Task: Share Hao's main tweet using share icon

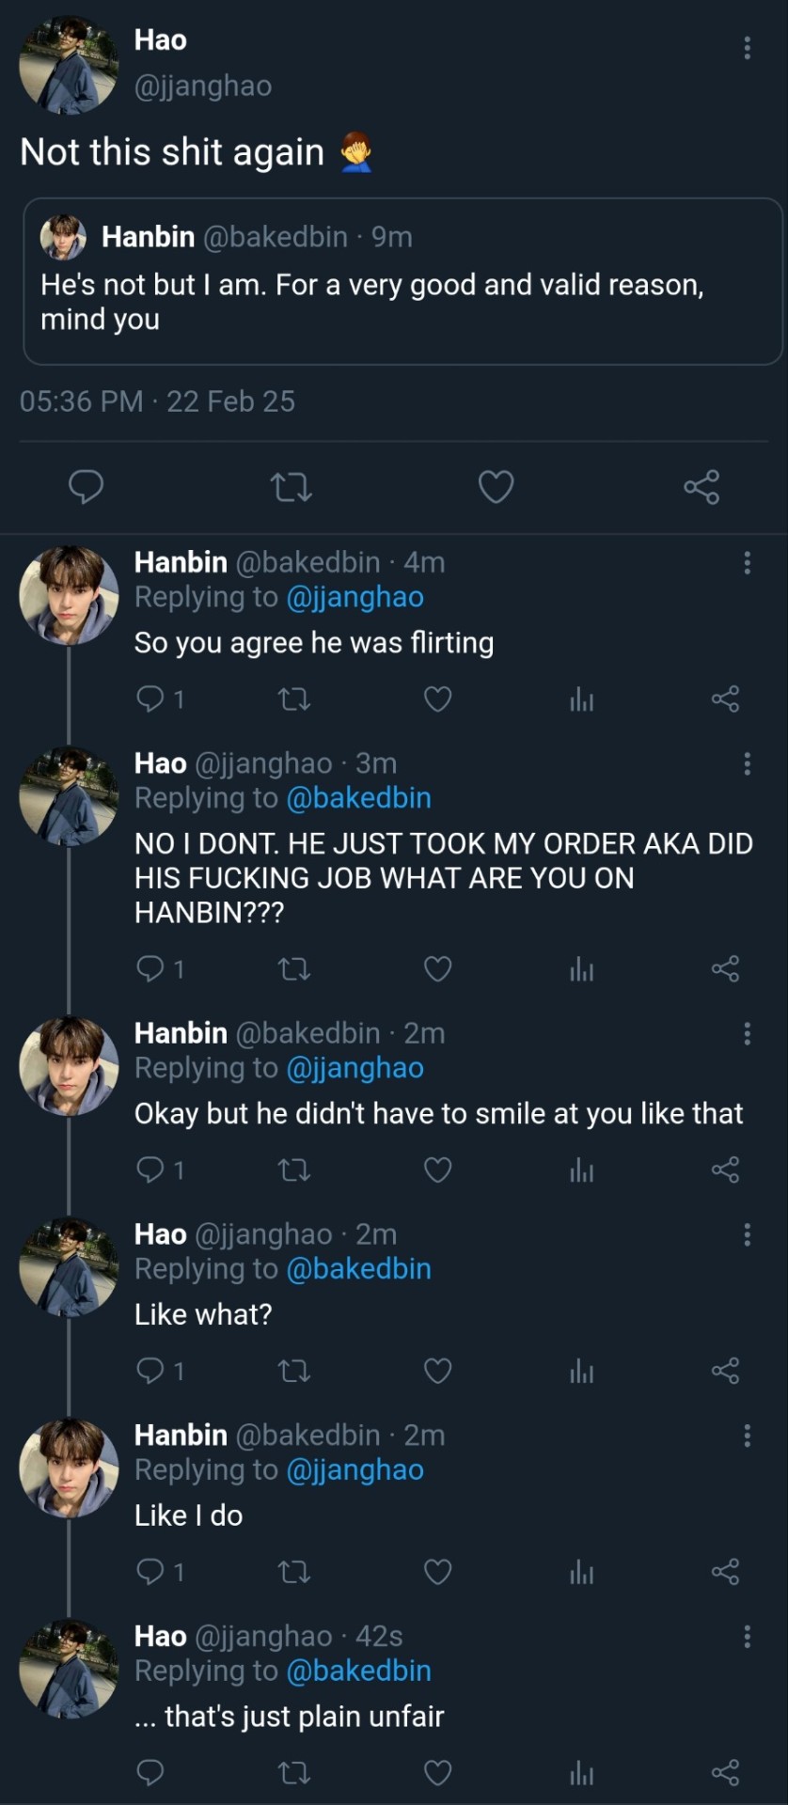Action: point(701,487)
